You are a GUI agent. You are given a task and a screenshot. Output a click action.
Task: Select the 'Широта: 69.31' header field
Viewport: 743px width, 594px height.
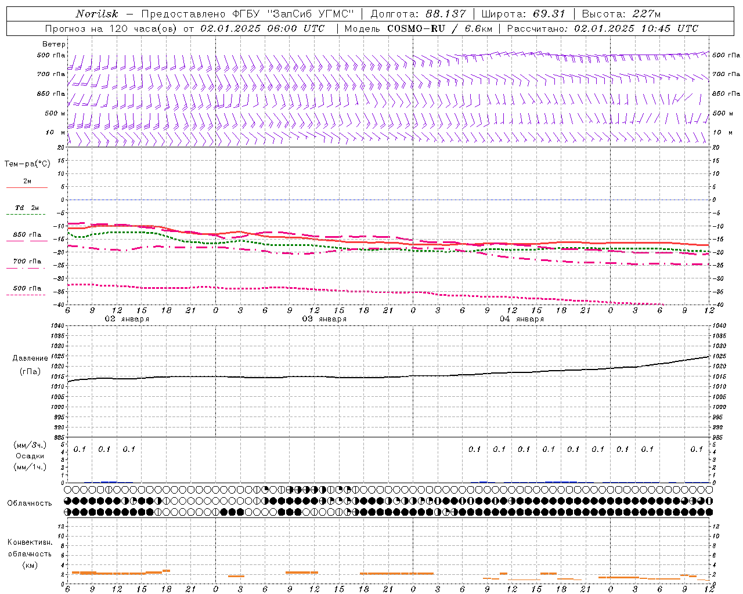click(524, 14)
